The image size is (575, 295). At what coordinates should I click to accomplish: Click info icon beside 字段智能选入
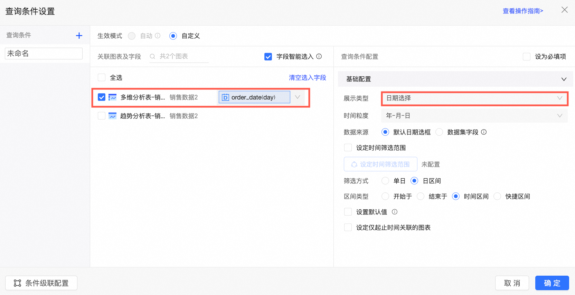(x=319, y=56)
